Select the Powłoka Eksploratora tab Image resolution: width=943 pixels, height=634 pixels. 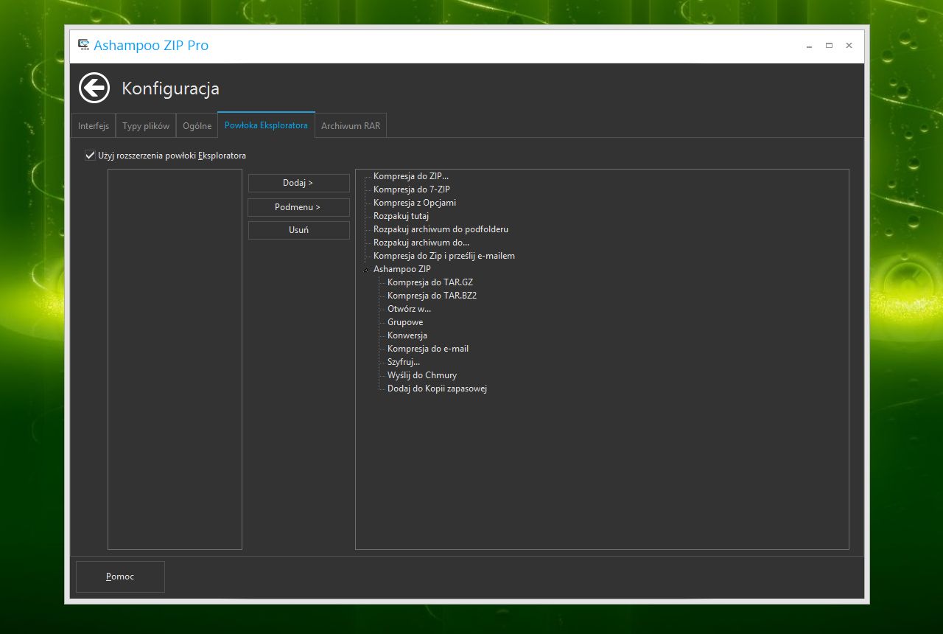[x=266, y=125]
